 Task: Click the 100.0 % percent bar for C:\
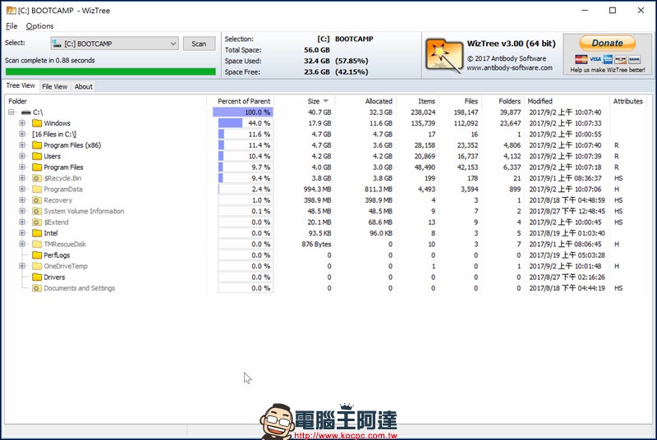click(243, 112)
